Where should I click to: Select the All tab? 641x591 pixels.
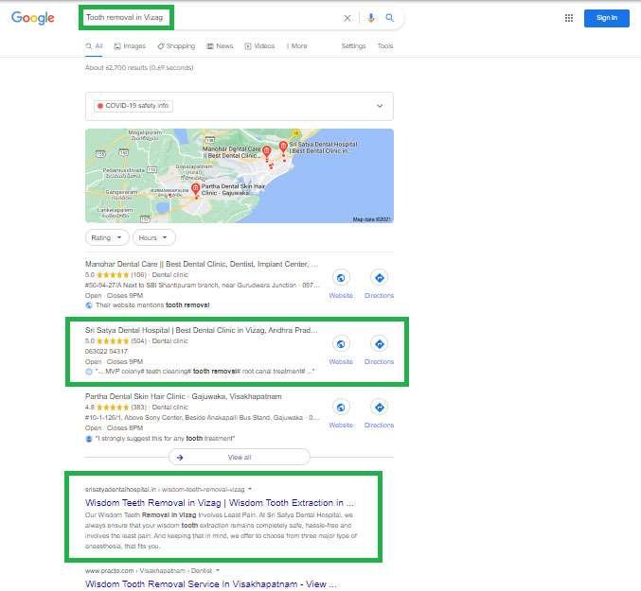[94, 46]
